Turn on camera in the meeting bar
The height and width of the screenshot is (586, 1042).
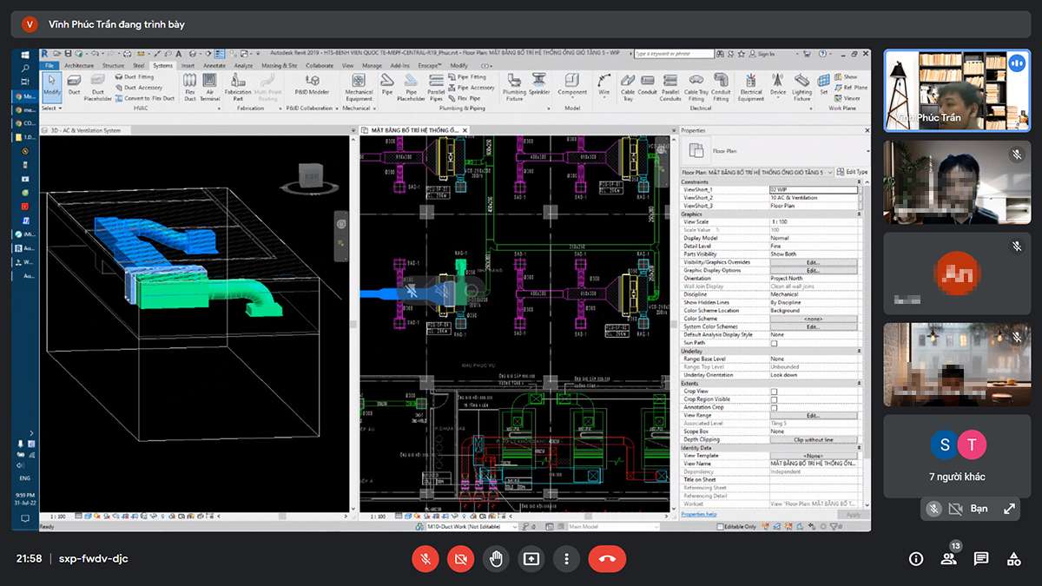click(x=461, y=558)
